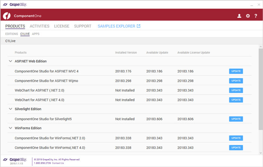
Task: Collapse the ASP.NET Web Edition group
Action: pyautogui.click(x=11, y=61)
